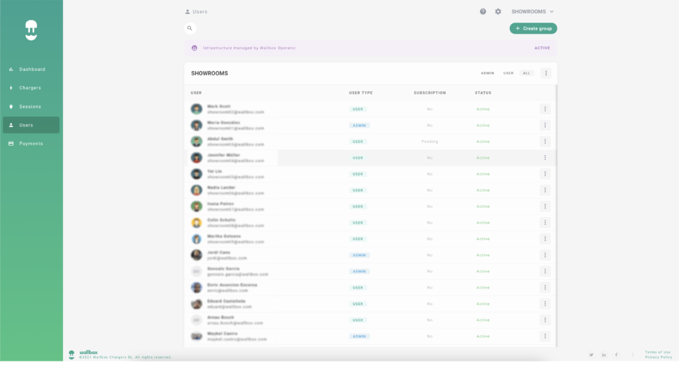Image resolution: width=679 pixels, height=372 pixels.
Task: Open the three-dot menu for Eduard Castañeda
Action: (545, 304)
